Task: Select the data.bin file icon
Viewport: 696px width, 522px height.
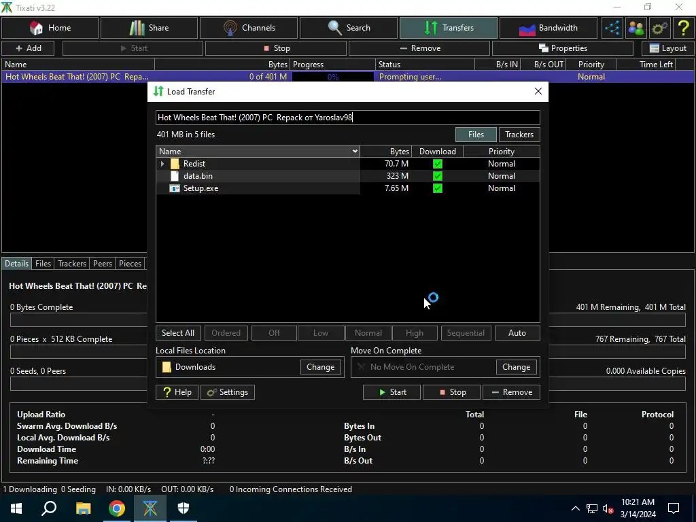Action: point(175,176)
